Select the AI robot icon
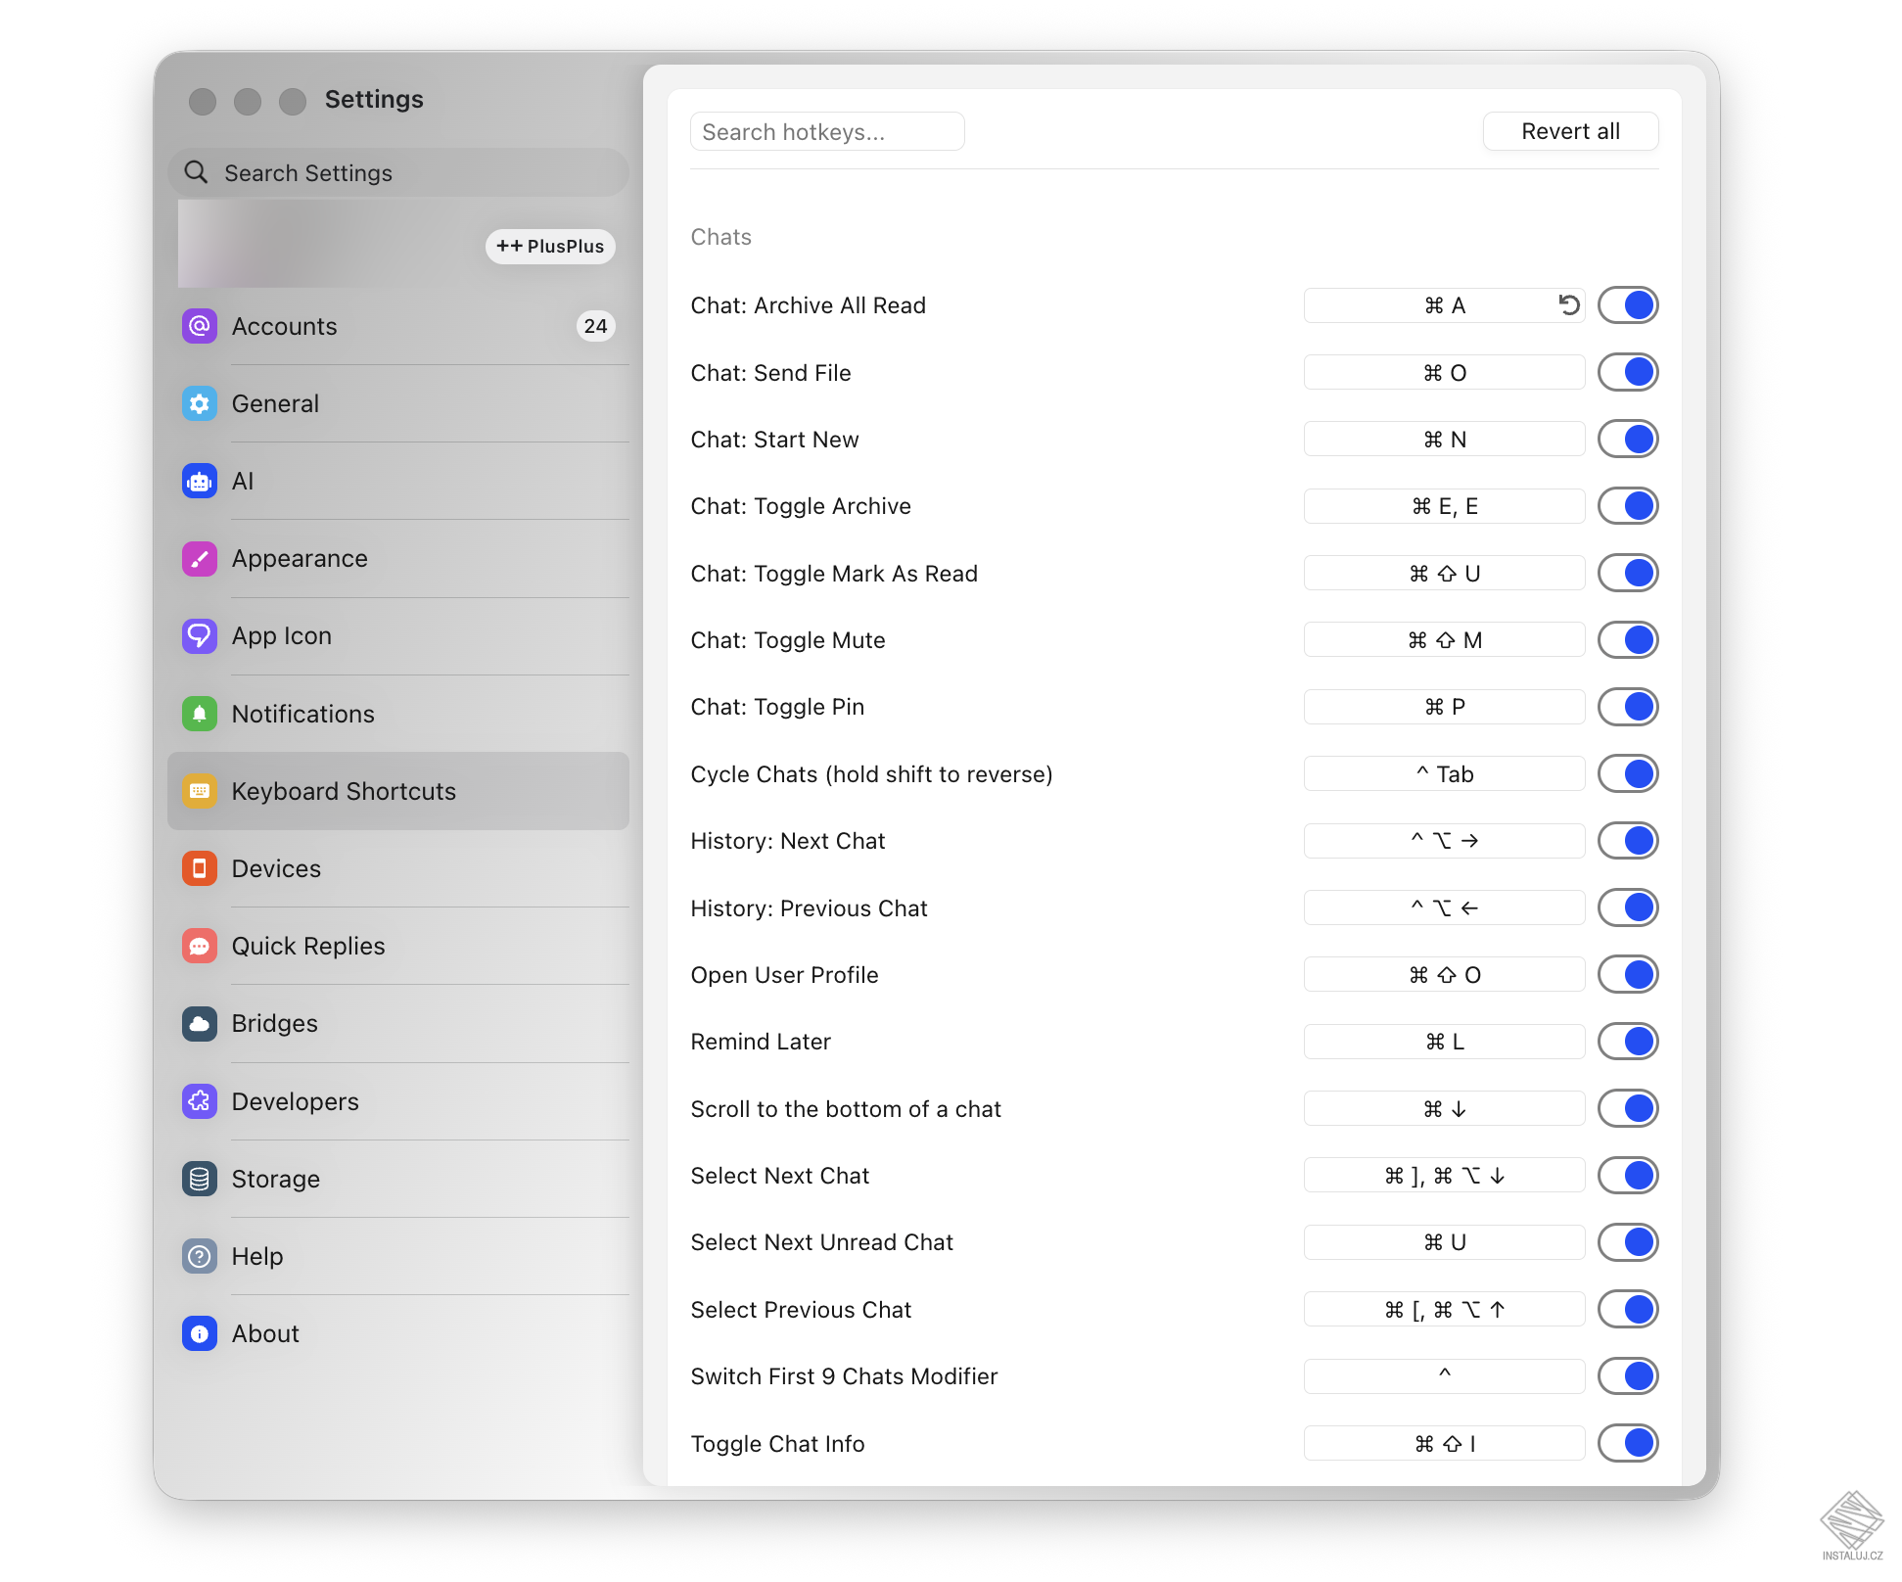The image size is (1902, 1582). (200, 481)
